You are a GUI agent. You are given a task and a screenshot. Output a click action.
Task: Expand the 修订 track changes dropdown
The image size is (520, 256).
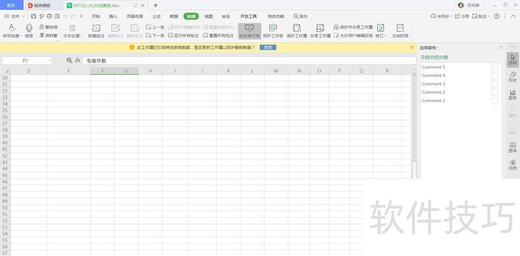[x=385, y=36]
